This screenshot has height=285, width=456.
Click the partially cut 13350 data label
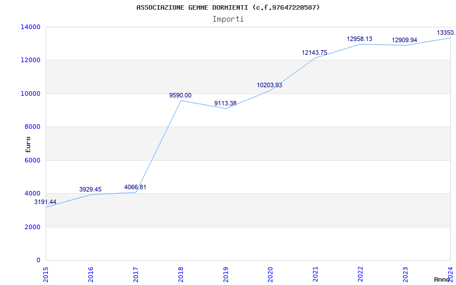(x=446, y=33)
